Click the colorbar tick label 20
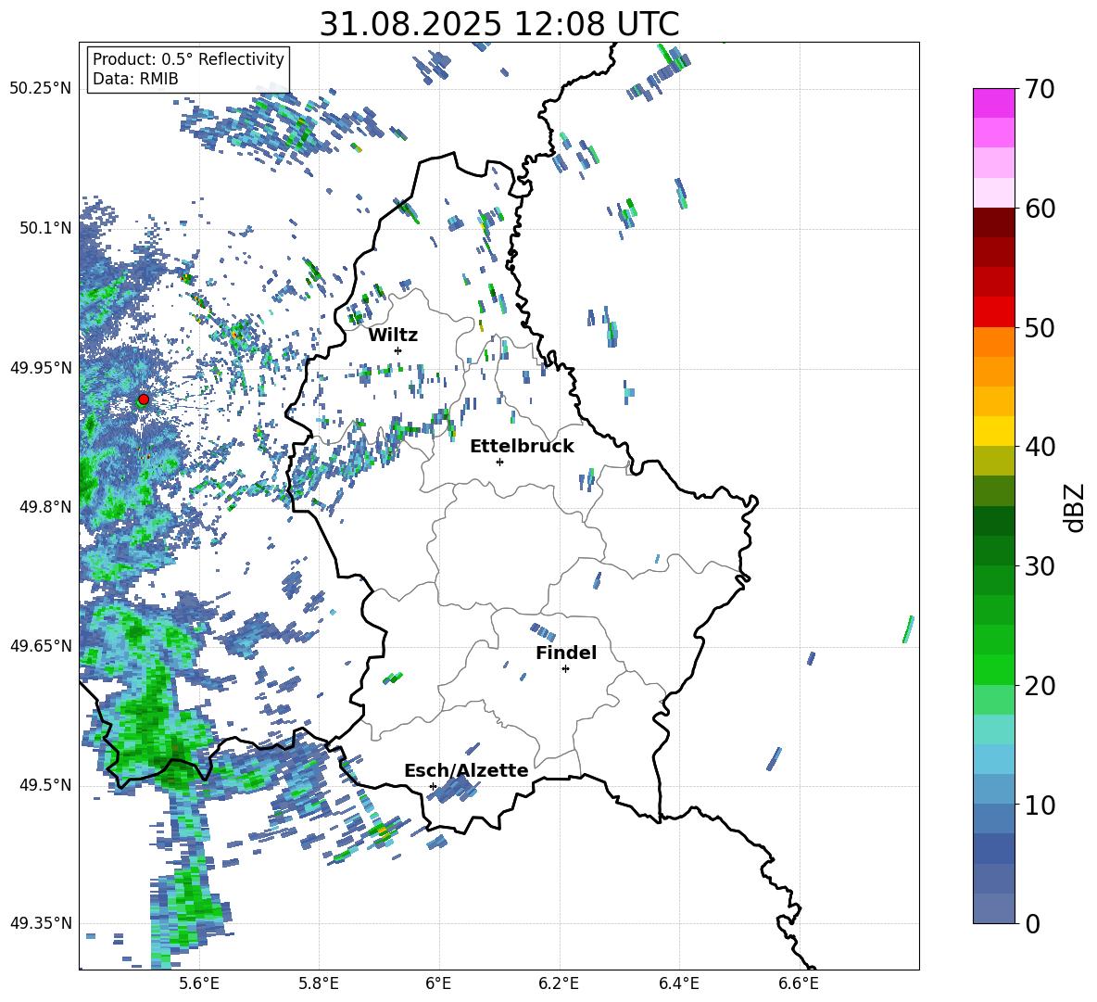 tap(1040, 686)
